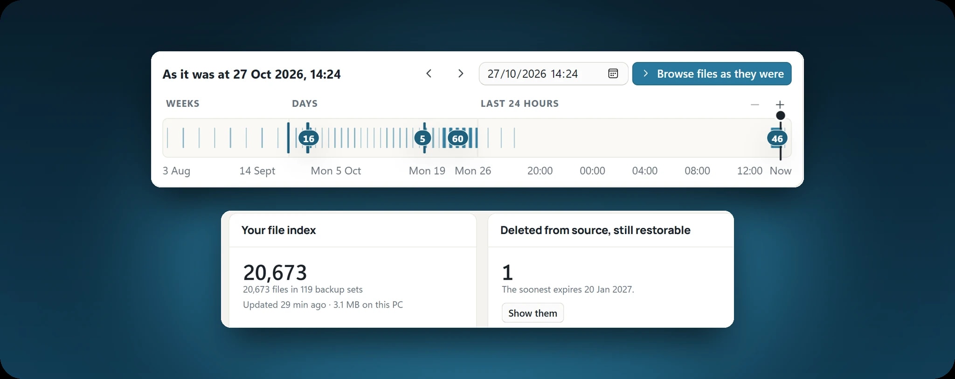Image resolution: width=955 pixels, height=379 pixels.
Task: Click the 12:00 timeline label
Action: (749, 171)
